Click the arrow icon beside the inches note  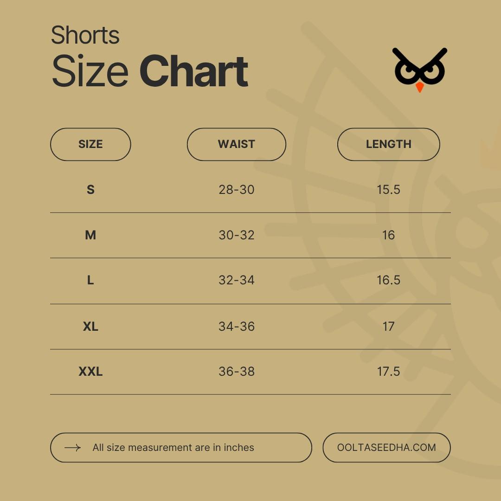[72, 448]
